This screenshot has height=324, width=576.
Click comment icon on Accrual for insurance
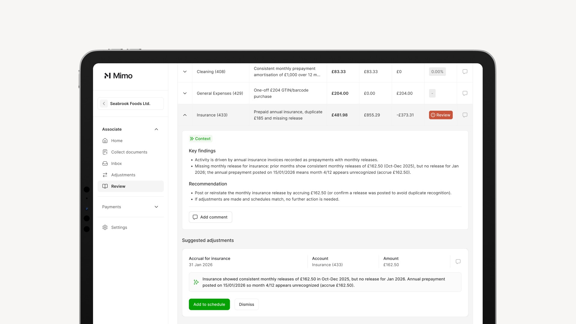(x=458, y=262)
